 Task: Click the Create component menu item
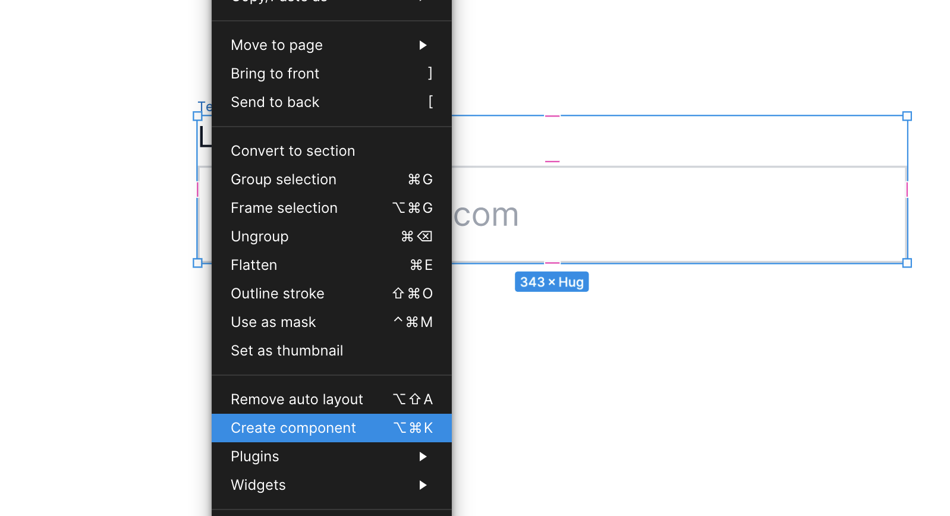tap(294, 428)
